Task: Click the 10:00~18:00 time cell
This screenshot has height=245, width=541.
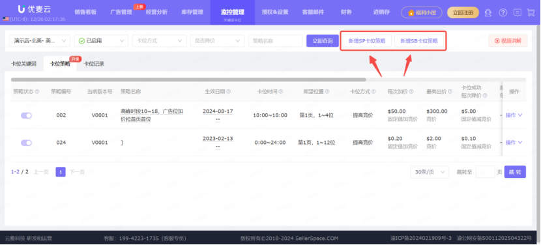Action: pyautogui.click(x=270, y=115)
